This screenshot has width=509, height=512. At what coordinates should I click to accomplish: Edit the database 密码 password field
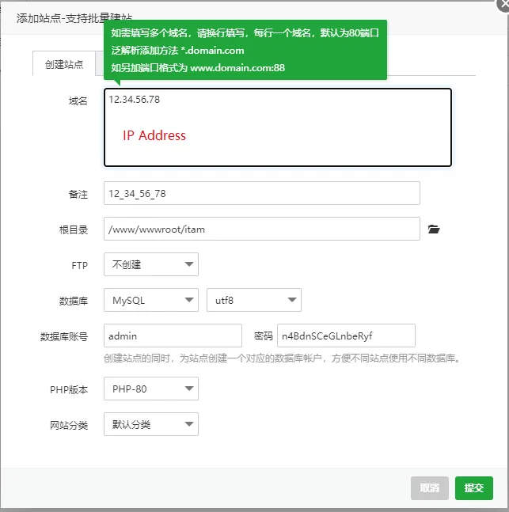(x=346, y=336)
